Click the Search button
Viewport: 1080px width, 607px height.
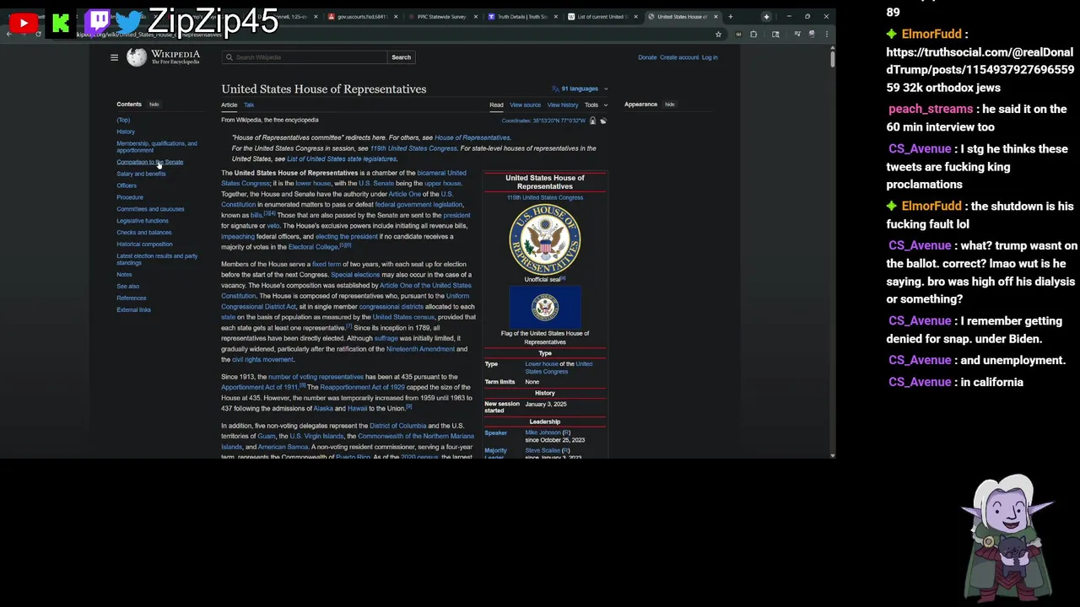tap(401, 57)
